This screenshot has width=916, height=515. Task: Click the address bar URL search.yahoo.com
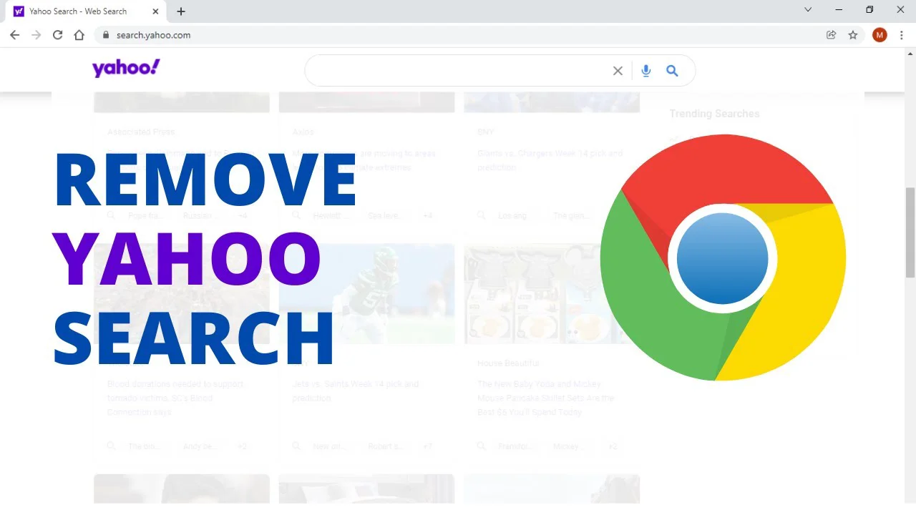(x=153, y=35)
